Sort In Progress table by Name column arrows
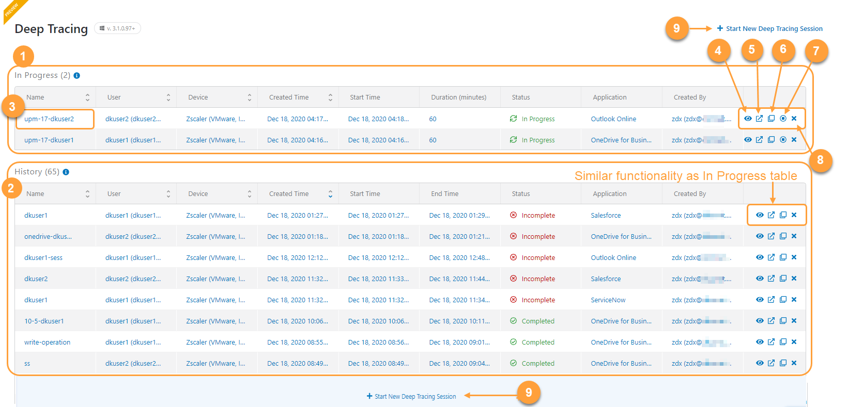Screen dimensions: 848x407 point(87,97)
